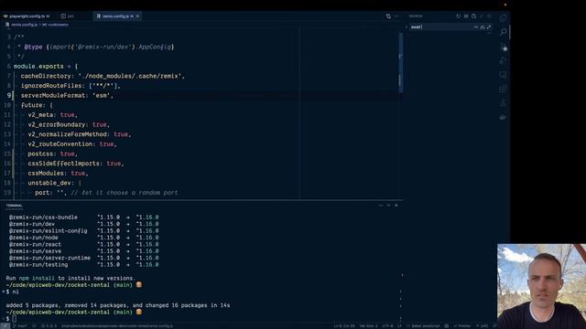Toggle Match Whole Word in search field
The image size is (586, 329).
[x=483, y=27]
